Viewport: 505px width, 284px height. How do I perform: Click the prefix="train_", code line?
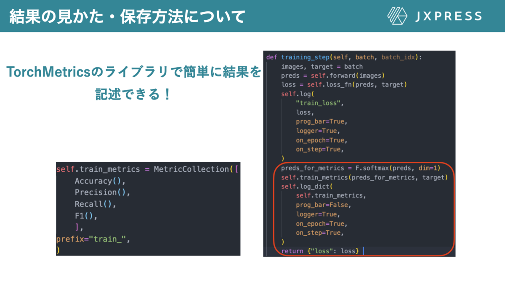[x=93, y=239]
